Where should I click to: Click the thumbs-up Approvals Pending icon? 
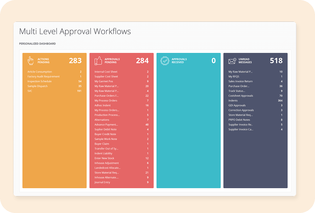[x=98, y=61]
